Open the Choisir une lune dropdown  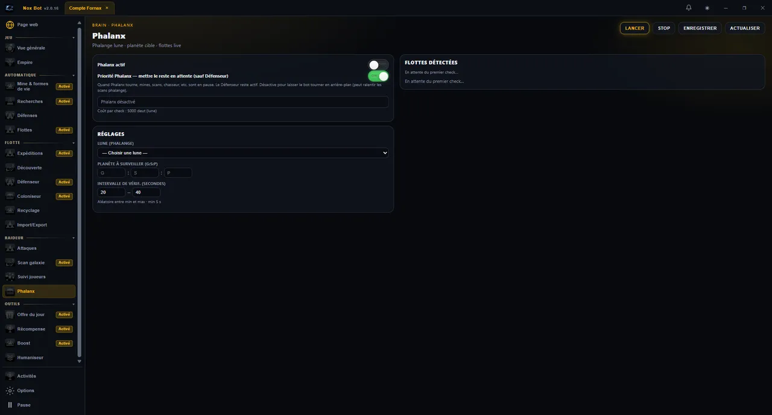click(243, 153)
